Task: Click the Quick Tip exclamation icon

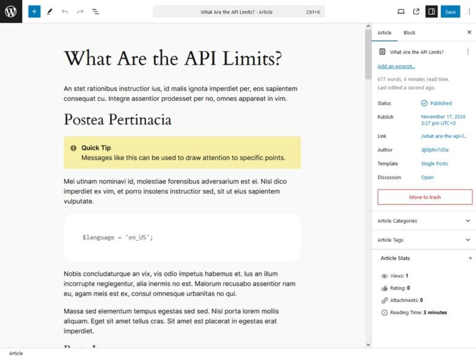Action: click(x=74, y=148)
